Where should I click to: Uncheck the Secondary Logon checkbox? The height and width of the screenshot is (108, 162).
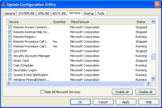[x=10, y=70]
